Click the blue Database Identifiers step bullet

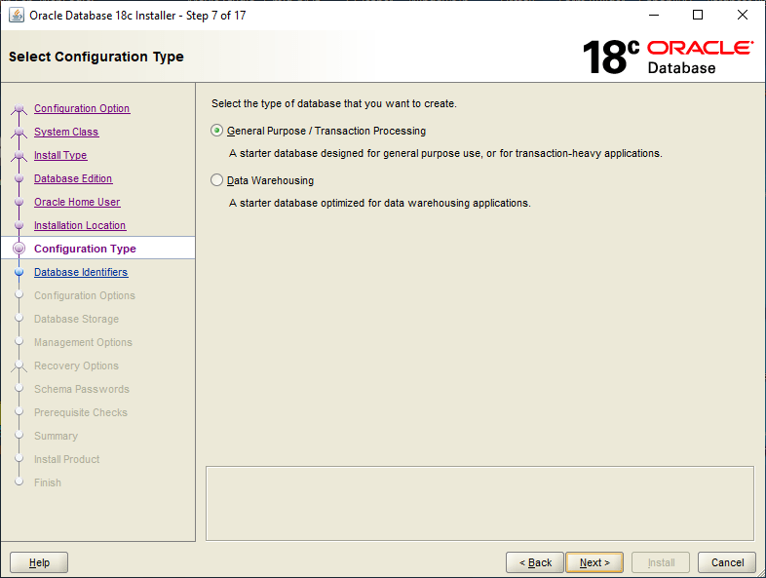19,272
